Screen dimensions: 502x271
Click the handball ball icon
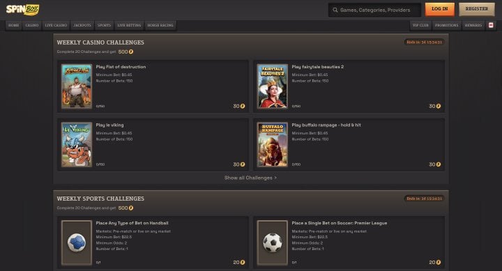pyautogui.click(x=77, y=242)
